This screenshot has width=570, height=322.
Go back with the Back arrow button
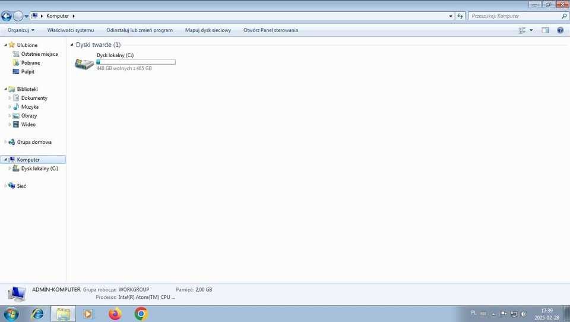(x=7, y=16)
